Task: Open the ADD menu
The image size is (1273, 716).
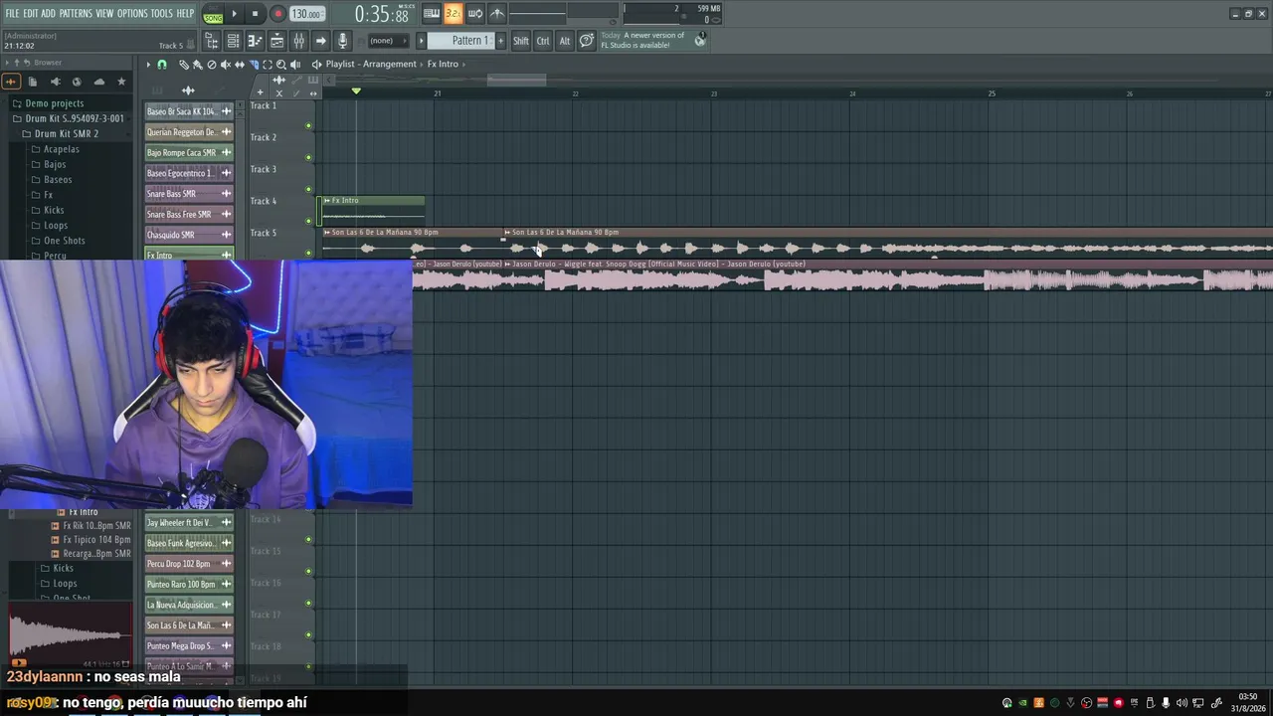Action: pyautogui.click(x=48, y=13)
